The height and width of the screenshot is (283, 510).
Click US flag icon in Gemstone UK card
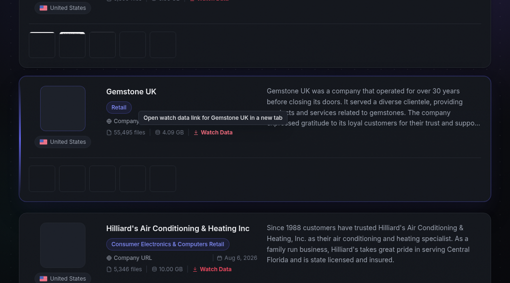pyautogui.click(x=43, y=142)
